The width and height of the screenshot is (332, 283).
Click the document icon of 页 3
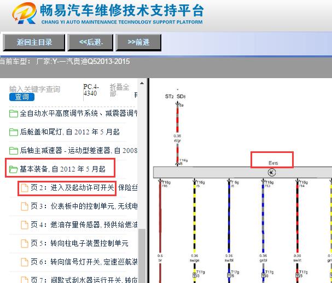tap(25, 206)
